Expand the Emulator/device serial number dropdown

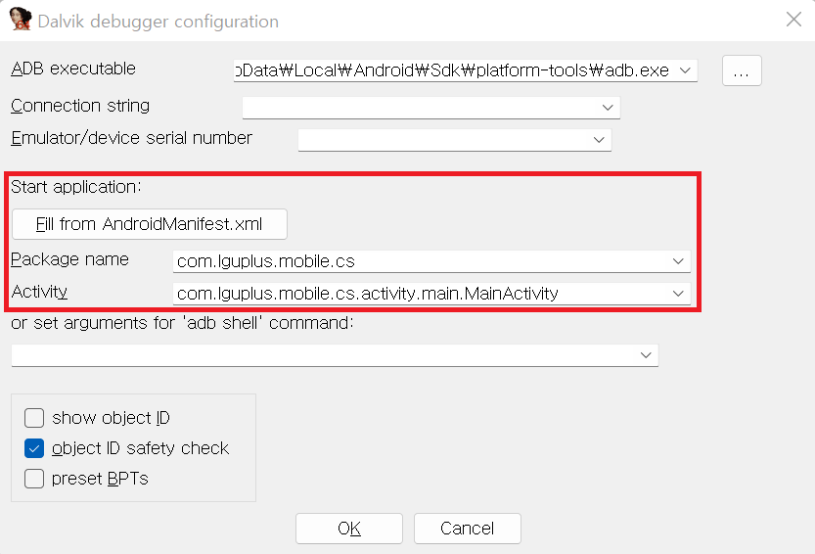point(599,140)
